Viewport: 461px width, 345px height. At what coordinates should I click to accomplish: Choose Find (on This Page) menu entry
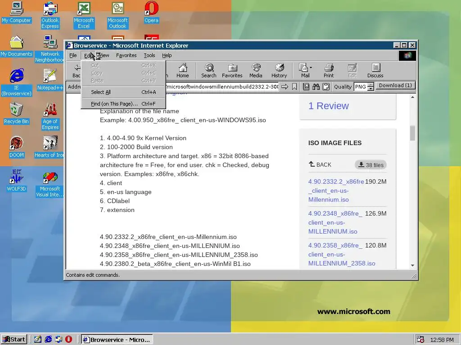click(123, 104)
